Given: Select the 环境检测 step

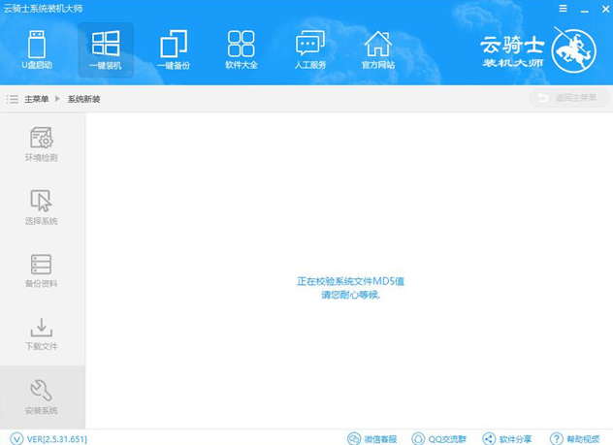Looking at the screenshot, I should click(x=42, y=144).
